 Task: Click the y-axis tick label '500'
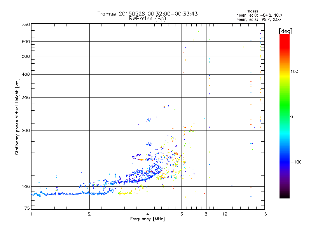[x=26, y=56]
